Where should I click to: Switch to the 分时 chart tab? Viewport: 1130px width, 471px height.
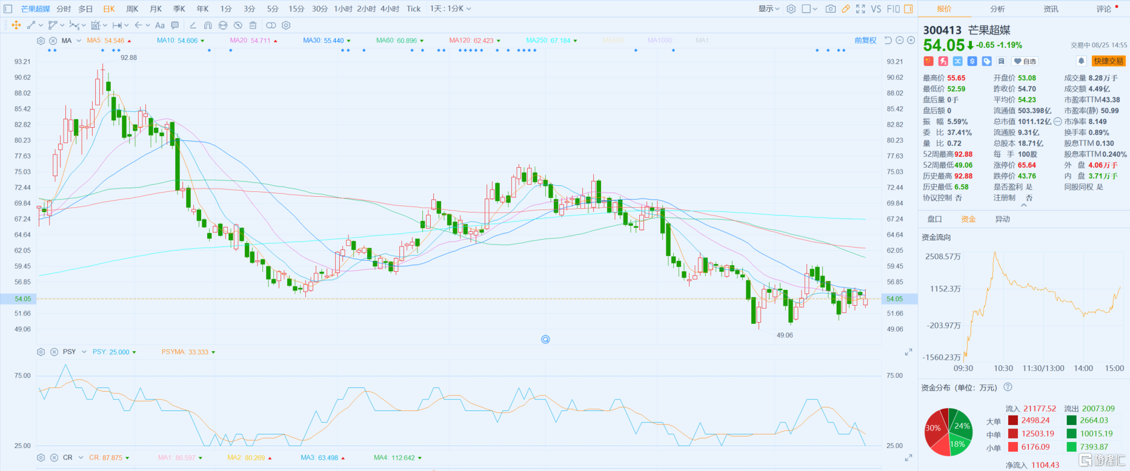[x=64, y=9]
